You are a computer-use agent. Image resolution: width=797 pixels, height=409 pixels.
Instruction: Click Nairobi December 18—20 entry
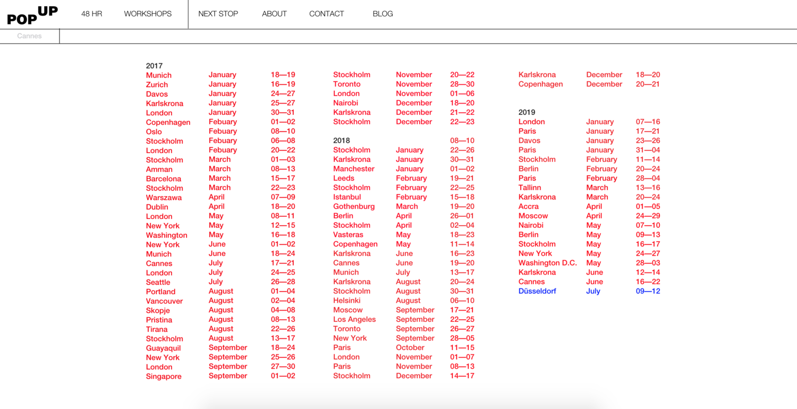coord(404,103)
